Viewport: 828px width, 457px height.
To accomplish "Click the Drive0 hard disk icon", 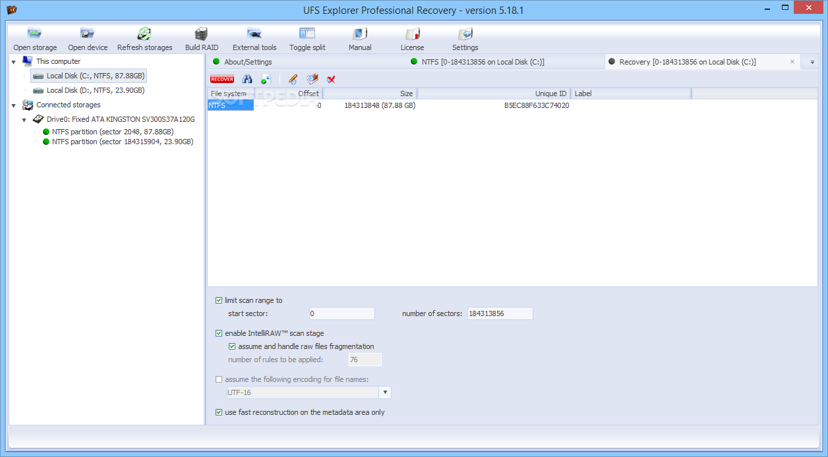I will point(38,119).
